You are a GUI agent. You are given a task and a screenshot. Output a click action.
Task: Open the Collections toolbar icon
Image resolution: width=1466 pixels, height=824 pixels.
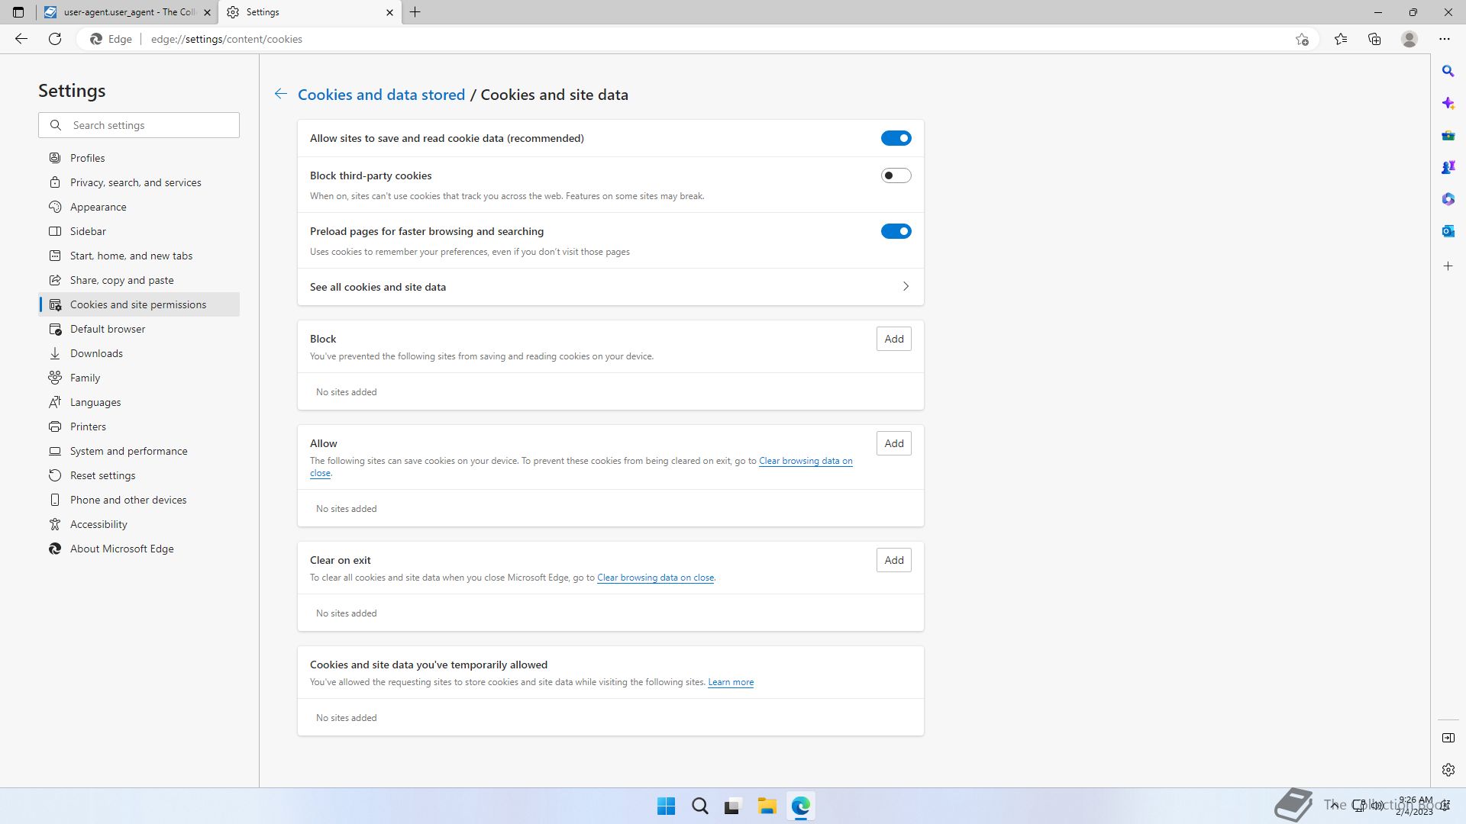tap(1374, 39)
